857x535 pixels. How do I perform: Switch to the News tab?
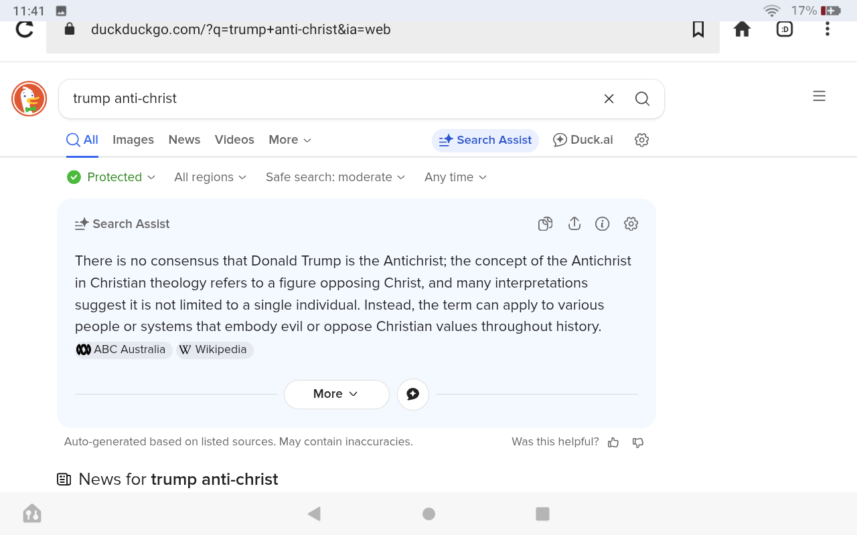(184, 140)
